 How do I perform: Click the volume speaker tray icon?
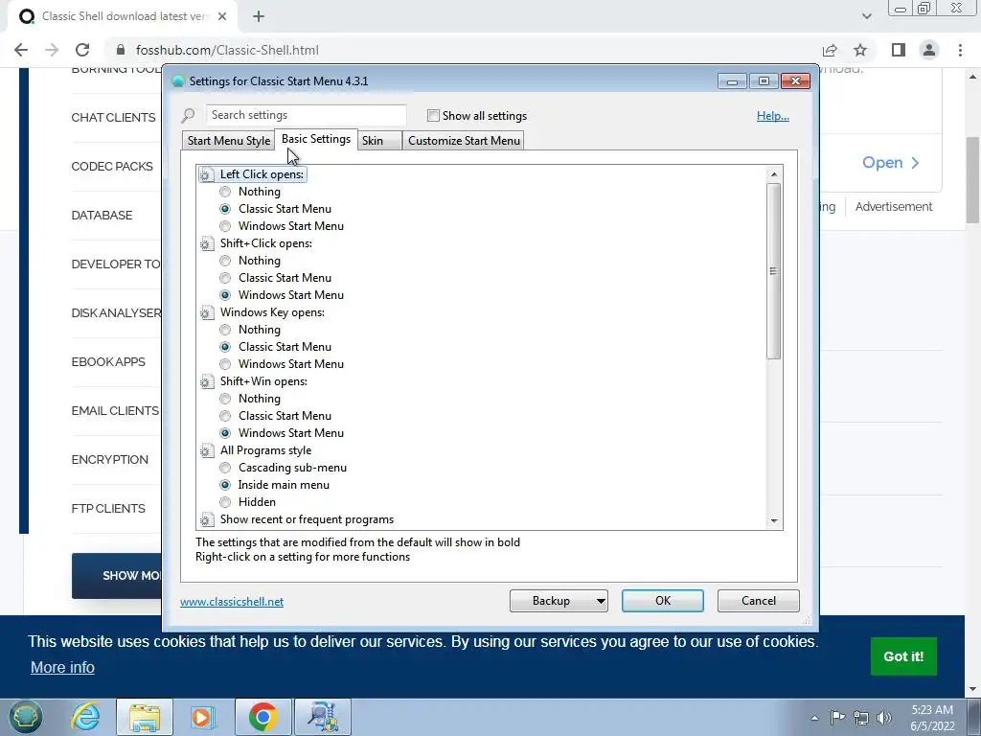[x=884, y=718]
